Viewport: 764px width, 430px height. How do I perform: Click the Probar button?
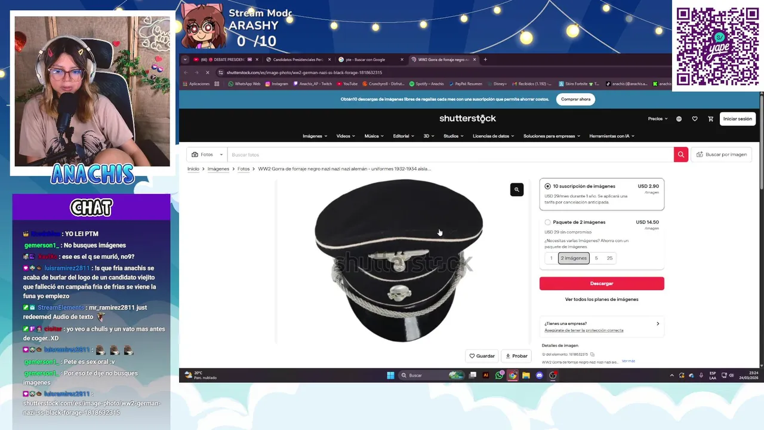[x=516, y=356]
